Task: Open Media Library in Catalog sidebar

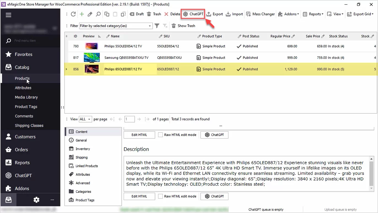Action: coord(26,97)
